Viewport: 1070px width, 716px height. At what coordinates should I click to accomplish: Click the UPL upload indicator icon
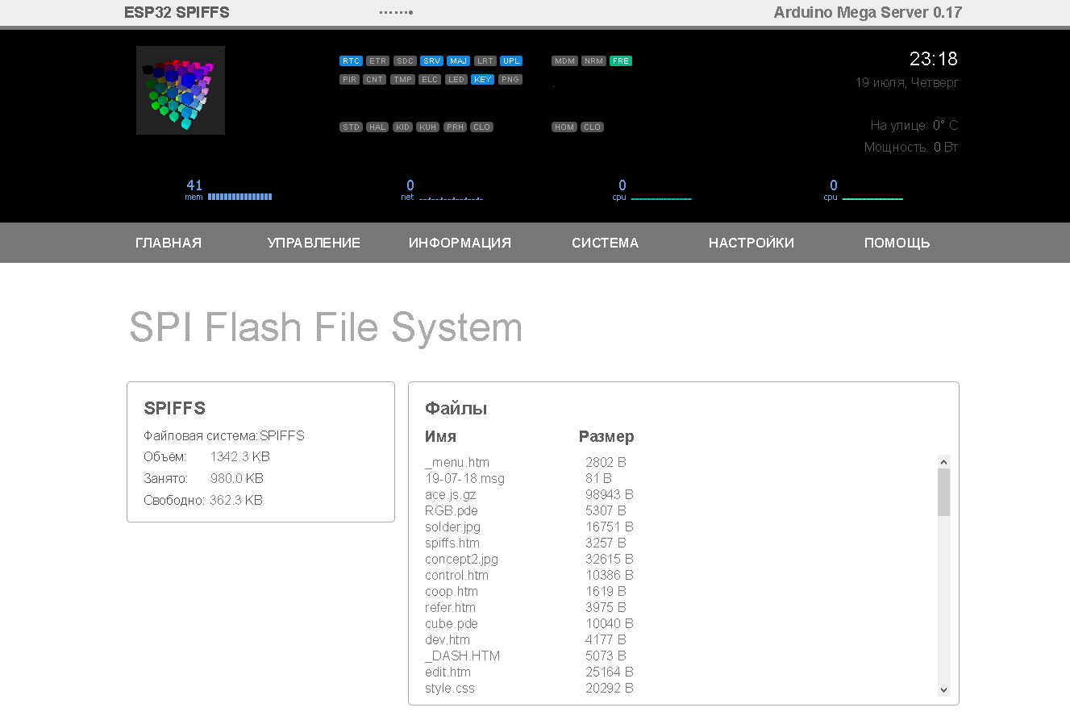click(x=510, y=60)
